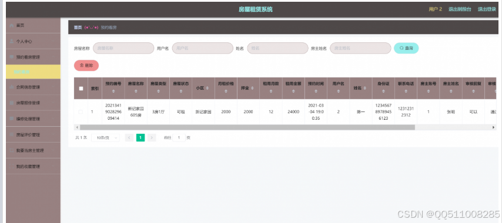Sort by 预约时间 column sort arrows
The image size is (502, 223).
(x=316, y=92)
